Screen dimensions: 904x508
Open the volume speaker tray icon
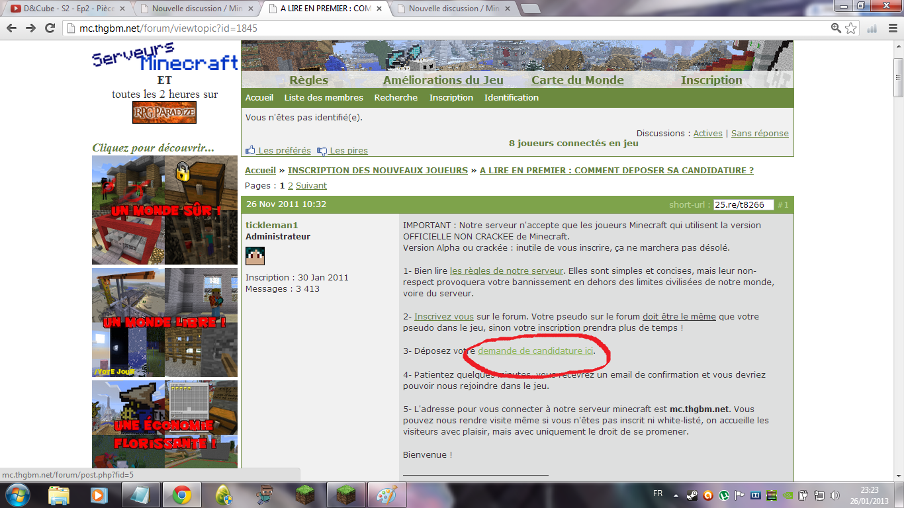coord(835,494)
